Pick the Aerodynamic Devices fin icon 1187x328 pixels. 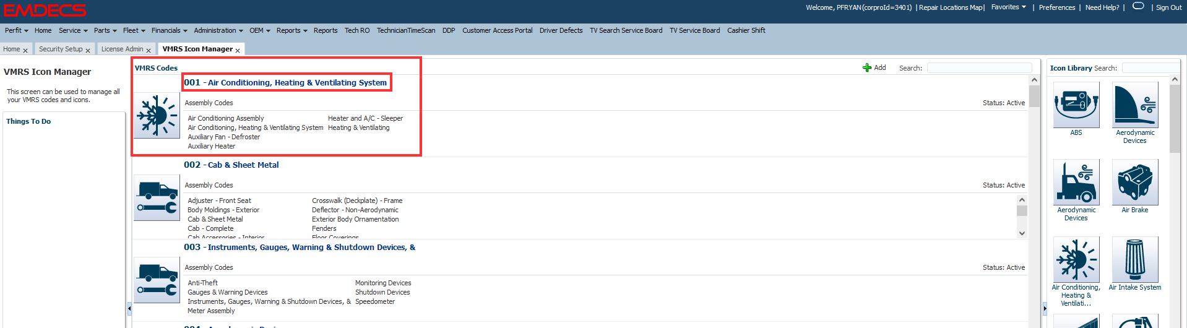(x=1135, y=105)
